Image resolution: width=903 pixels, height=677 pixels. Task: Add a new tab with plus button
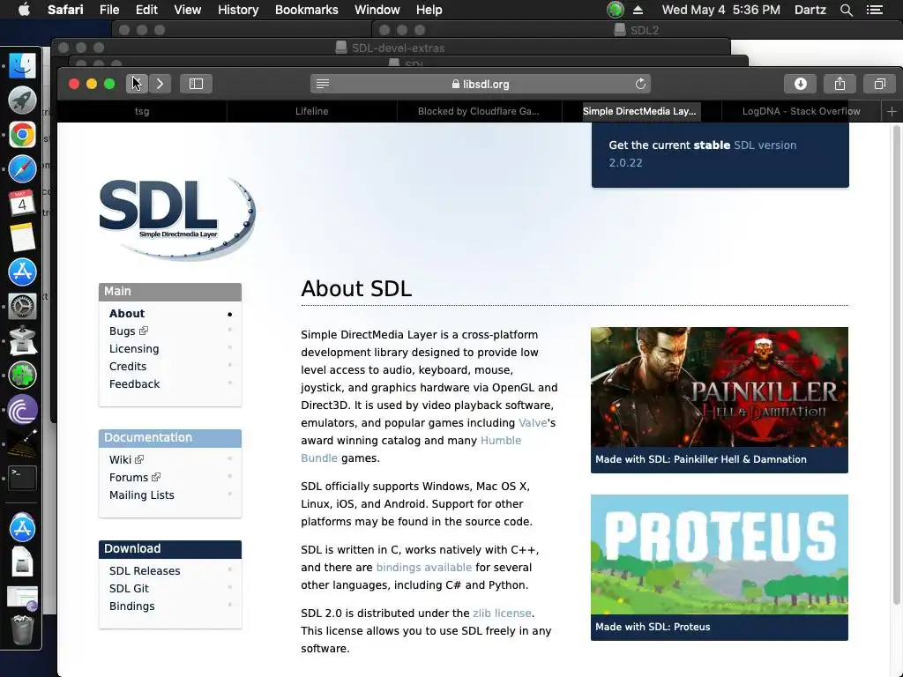tap(892, 112)
